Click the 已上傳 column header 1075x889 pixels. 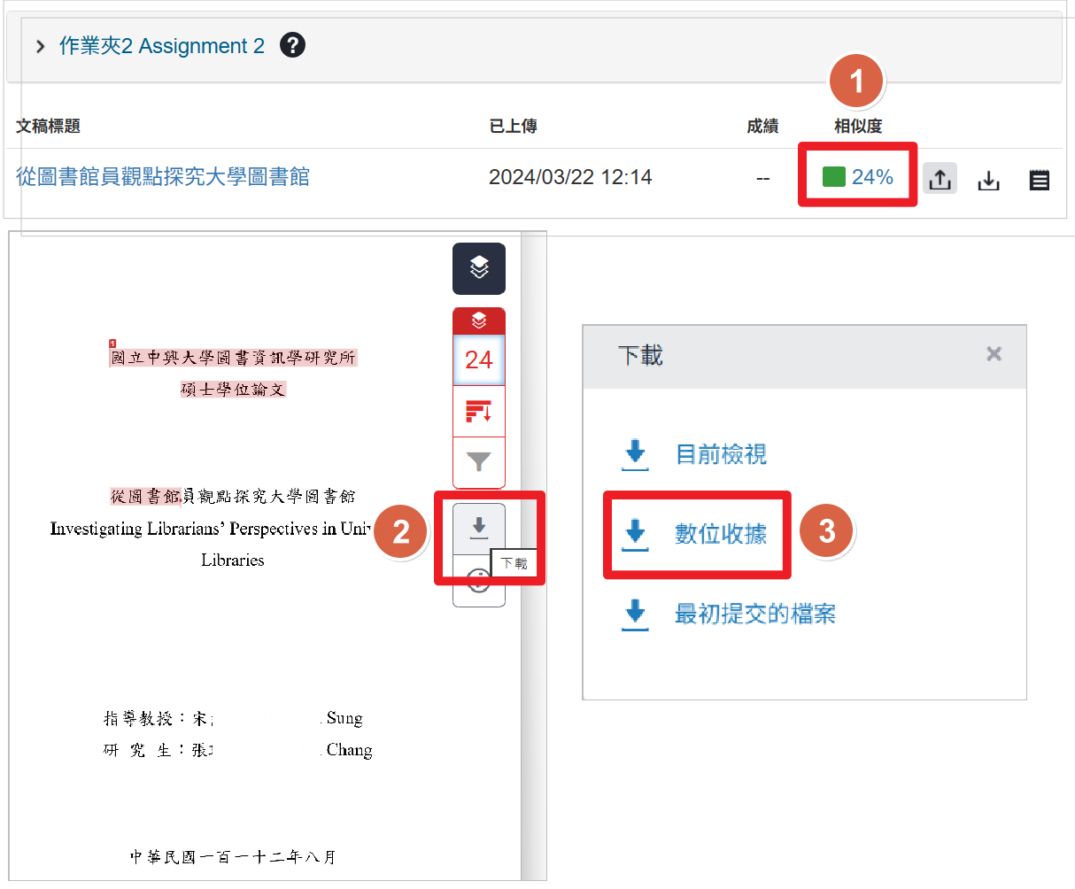tap(514, 127)
